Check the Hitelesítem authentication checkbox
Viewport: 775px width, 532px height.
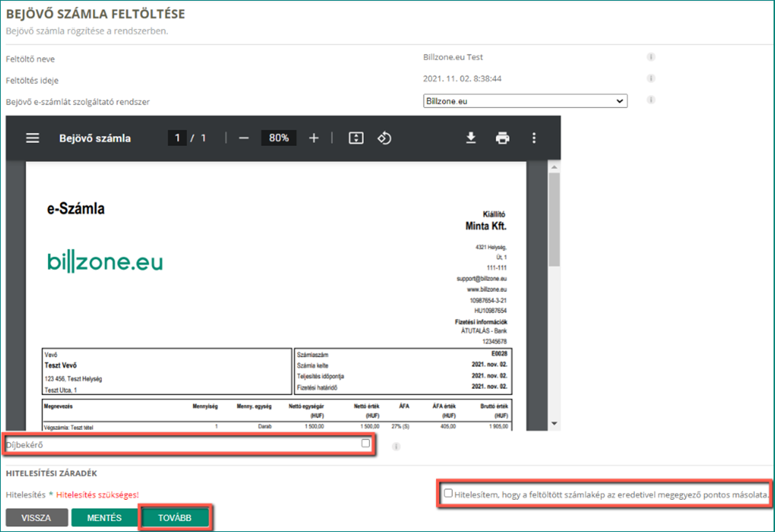pyautogui.click(x=448, y=493)
